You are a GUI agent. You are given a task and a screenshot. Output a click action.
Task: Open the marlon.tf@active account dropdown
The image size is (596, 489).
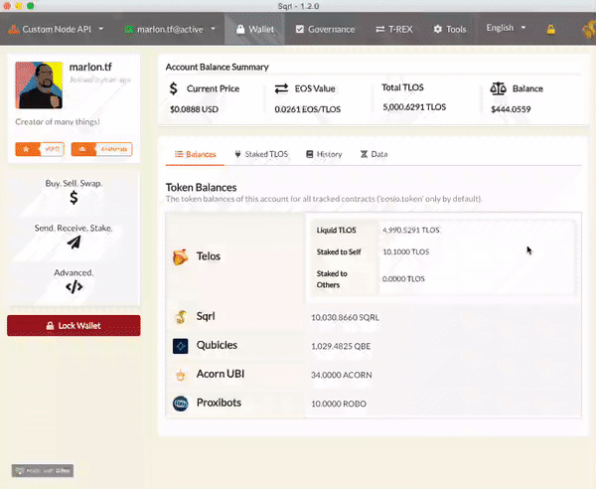(170, 29)
